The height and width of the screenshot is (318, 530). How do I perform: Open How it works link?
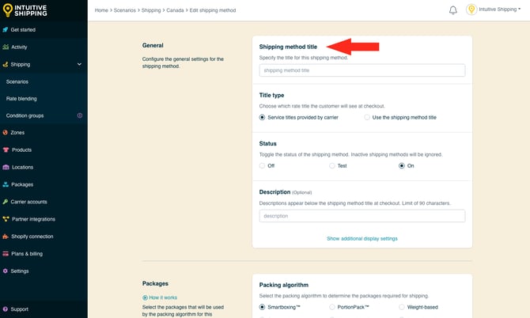(163, 297)
